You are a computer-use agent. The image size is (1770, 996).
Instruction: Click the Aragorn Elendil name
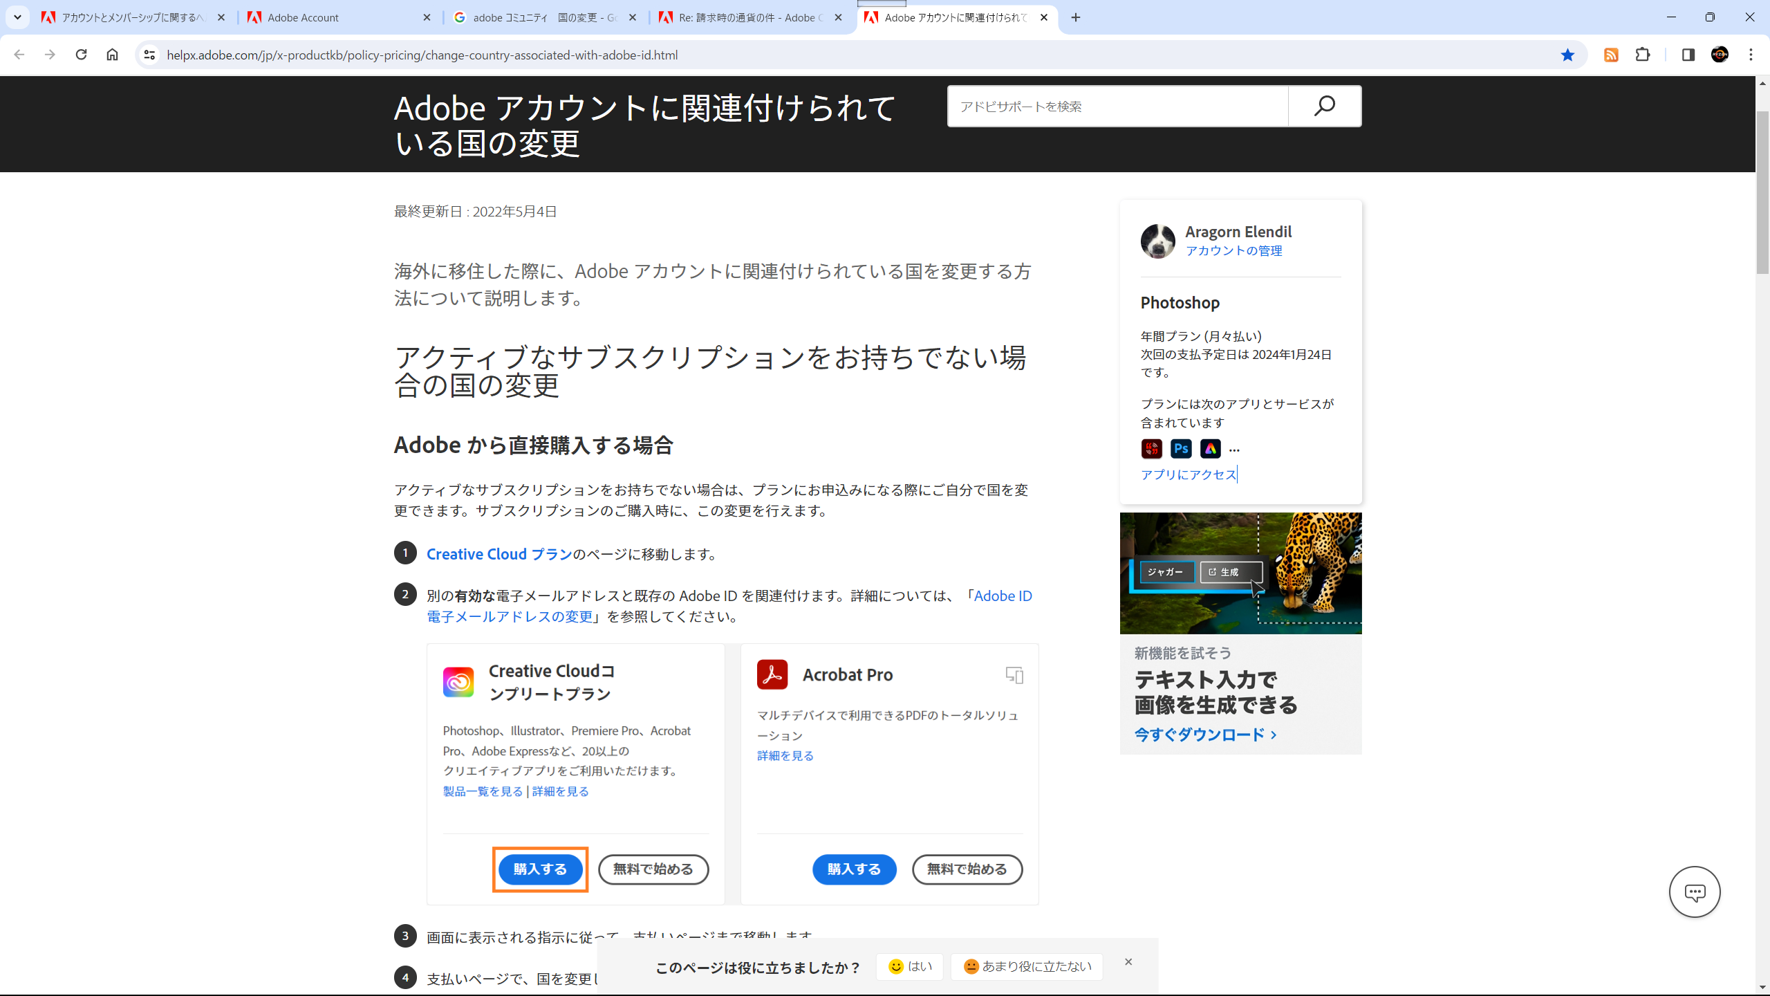pos(1238,232)
